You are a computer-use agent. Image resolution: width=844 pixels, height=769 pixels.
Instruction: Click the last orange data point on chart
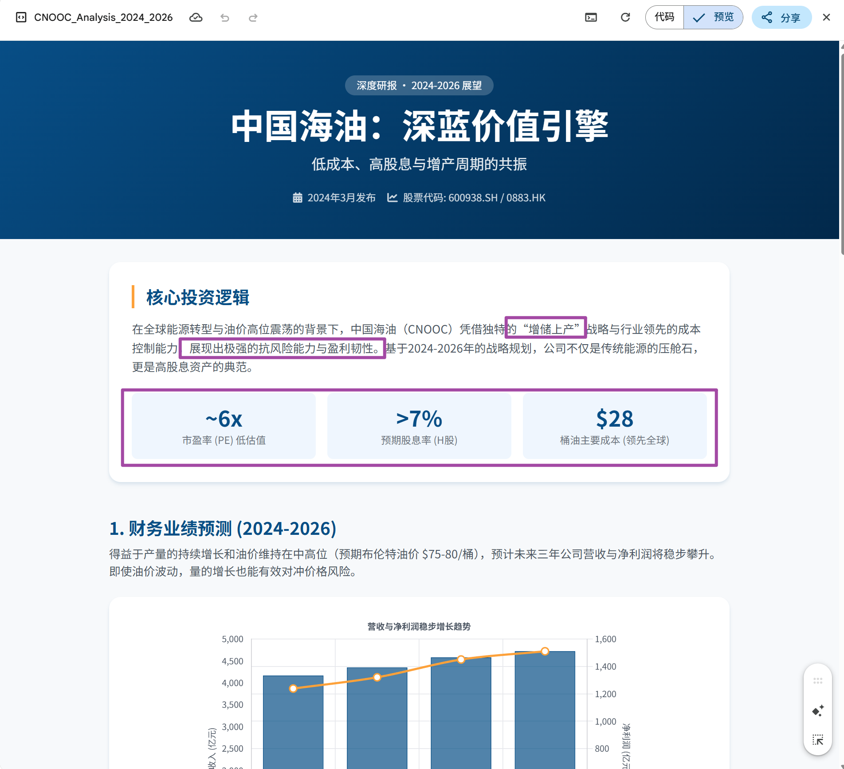point(545,651)
